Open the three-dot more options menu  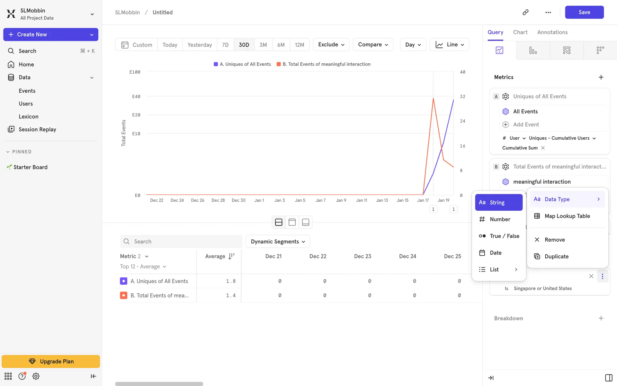tap(548, 12)
